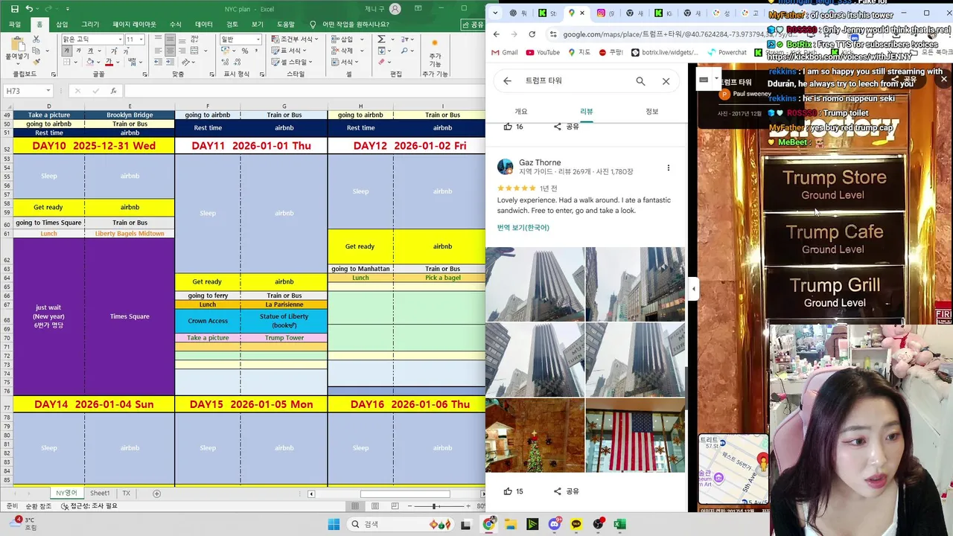Switch to the Data ribbon tab
This screenshot has height=536, width=953.
(x=204, y=25)
